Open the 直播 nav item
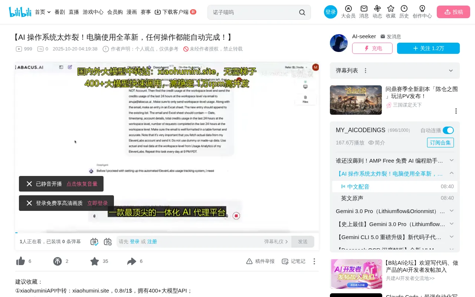 click(x=74, y=12)
